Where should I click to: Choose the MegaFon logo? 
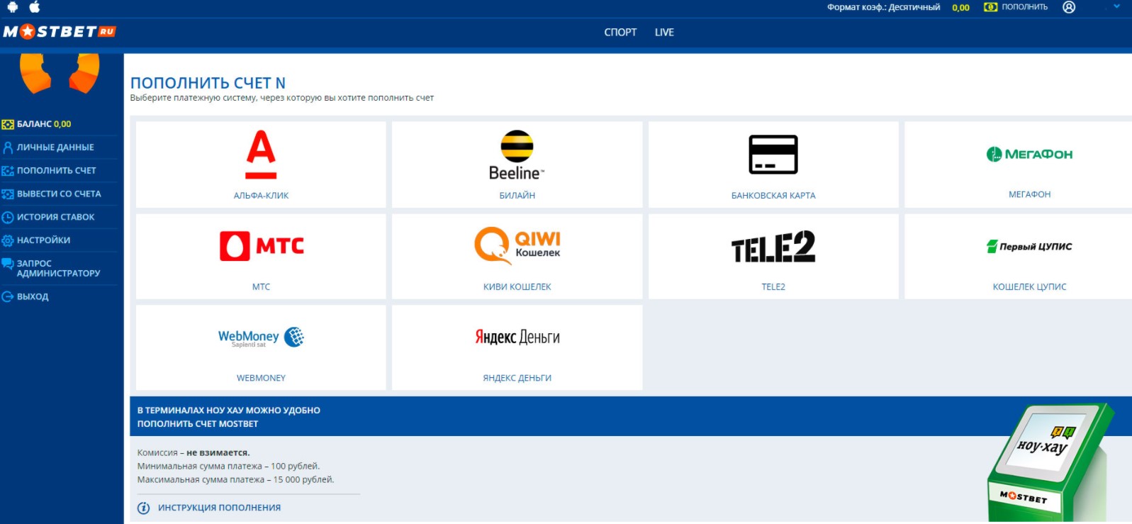(1029, 154)
